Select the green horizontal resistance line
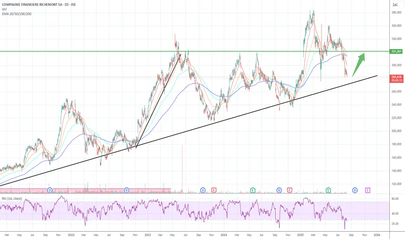 click(x=195, y=51)
